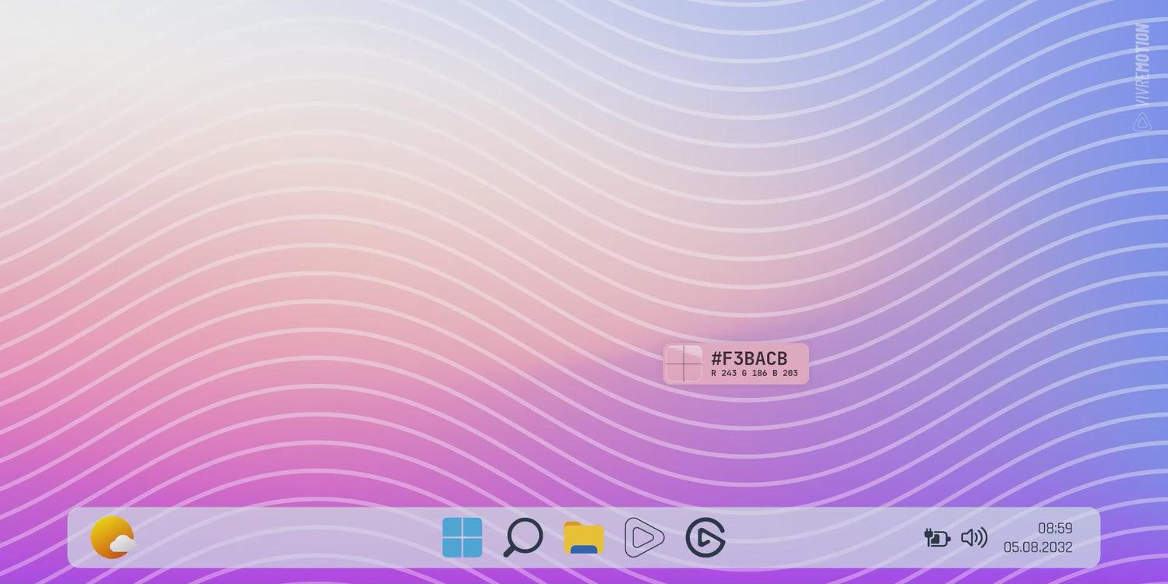Screen dimensions: 1168x584
Task: Open the weather widget sun-and-cloud icon
Action: click(x=113, y=537)
